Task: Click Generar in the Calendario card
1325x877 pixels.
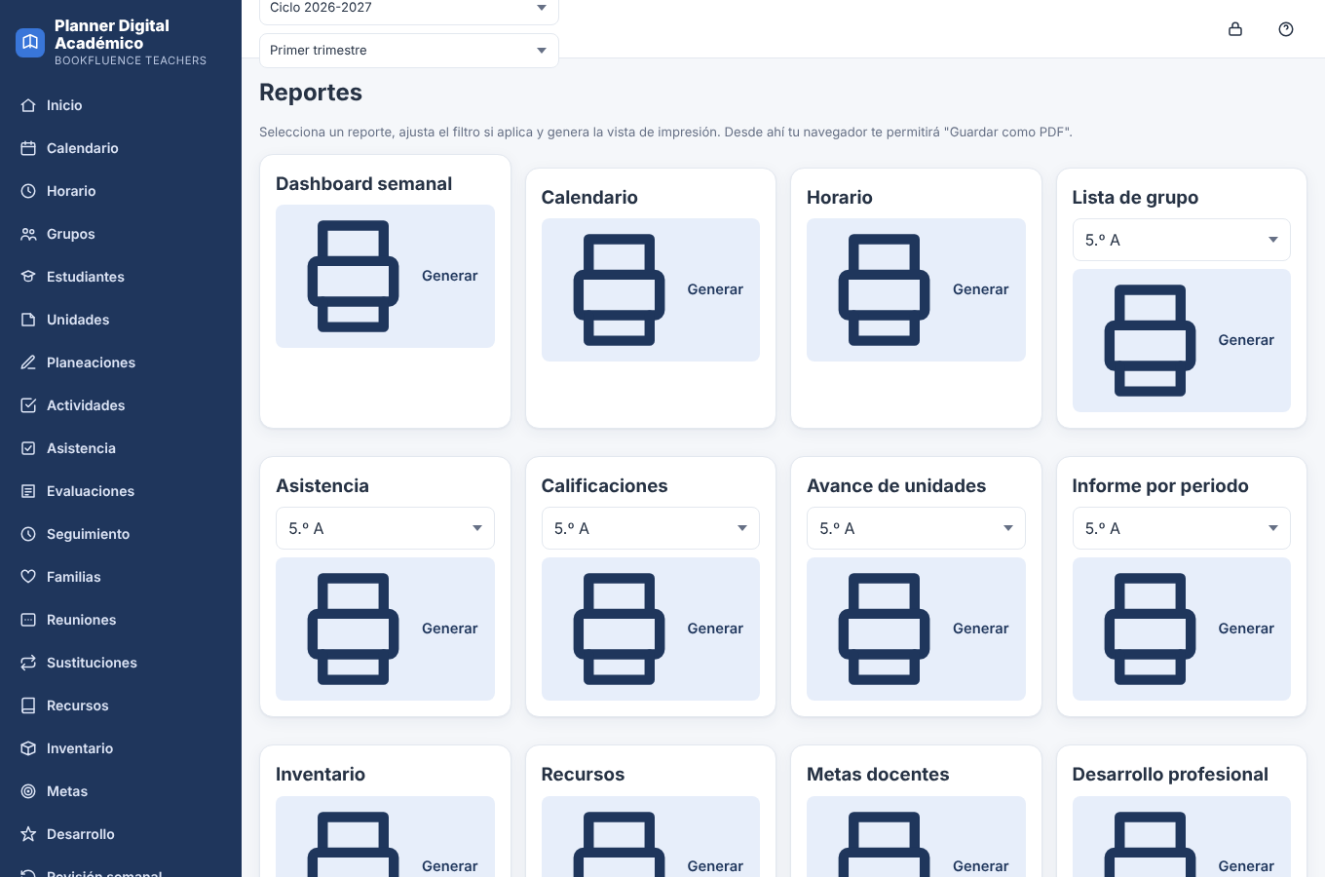Action: tap(651, 289)
